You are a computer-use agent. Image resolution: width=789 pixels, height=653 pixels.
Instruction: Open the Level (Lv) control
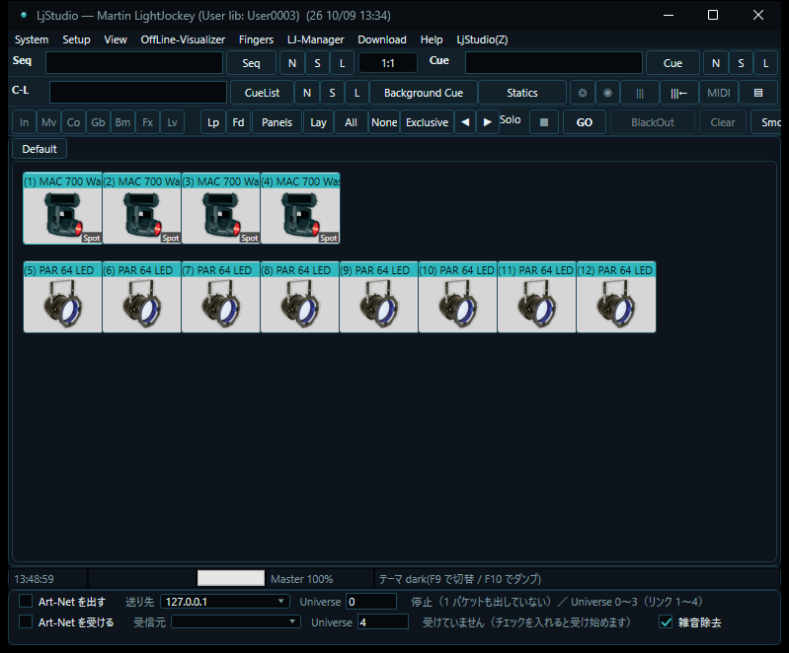[172, 122]
